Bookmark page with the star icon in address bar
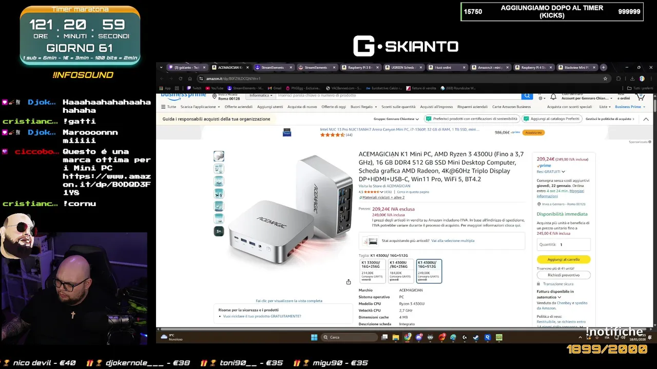This screenshot has height=369, width=657. pyautogui.click(x=605, y=78)
